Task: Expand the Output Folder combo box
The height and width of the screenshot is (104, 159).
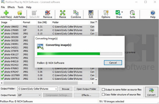Action: point(56,89)
